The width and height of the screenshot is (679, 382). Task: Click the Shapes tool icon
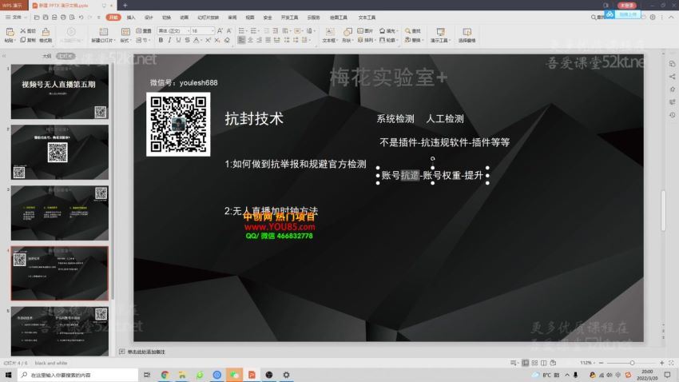click(347, 32)
